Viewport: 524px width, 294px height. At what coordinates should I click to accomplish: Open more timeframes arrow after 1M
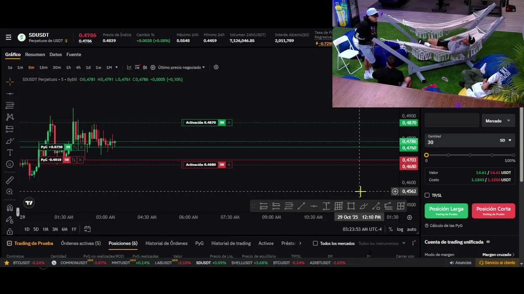point(117,67)
